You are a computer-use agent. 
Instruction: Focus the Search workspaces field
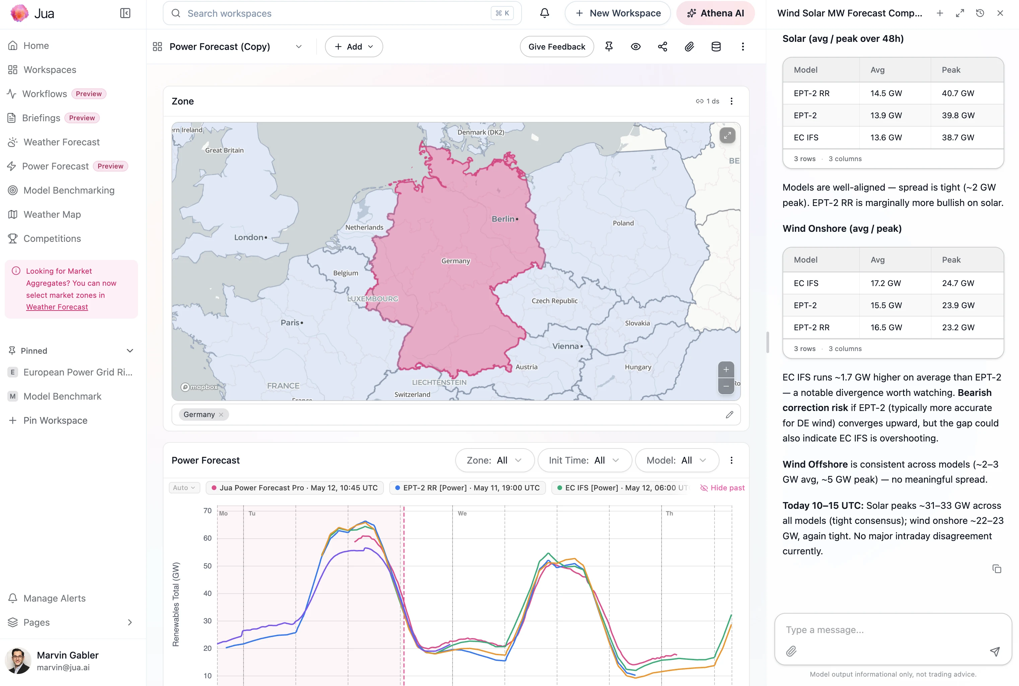coord(342,13)
